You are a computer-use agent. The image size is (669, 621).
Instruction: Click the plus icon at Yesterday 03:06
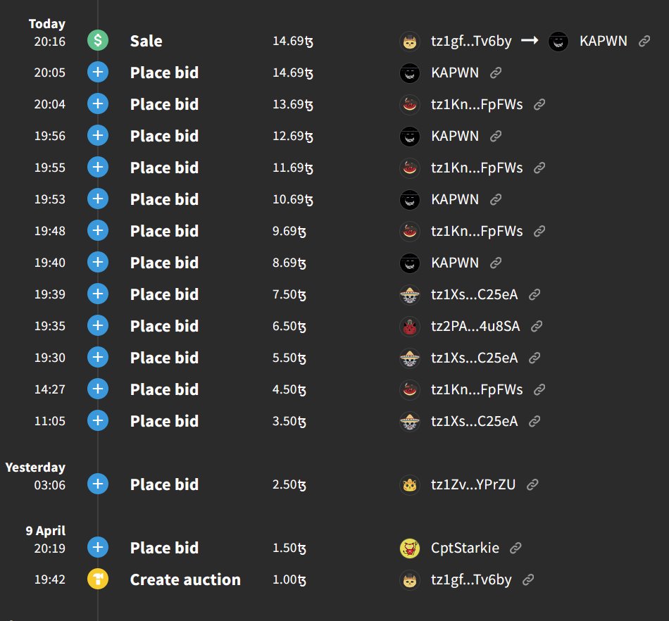(98, 484)
